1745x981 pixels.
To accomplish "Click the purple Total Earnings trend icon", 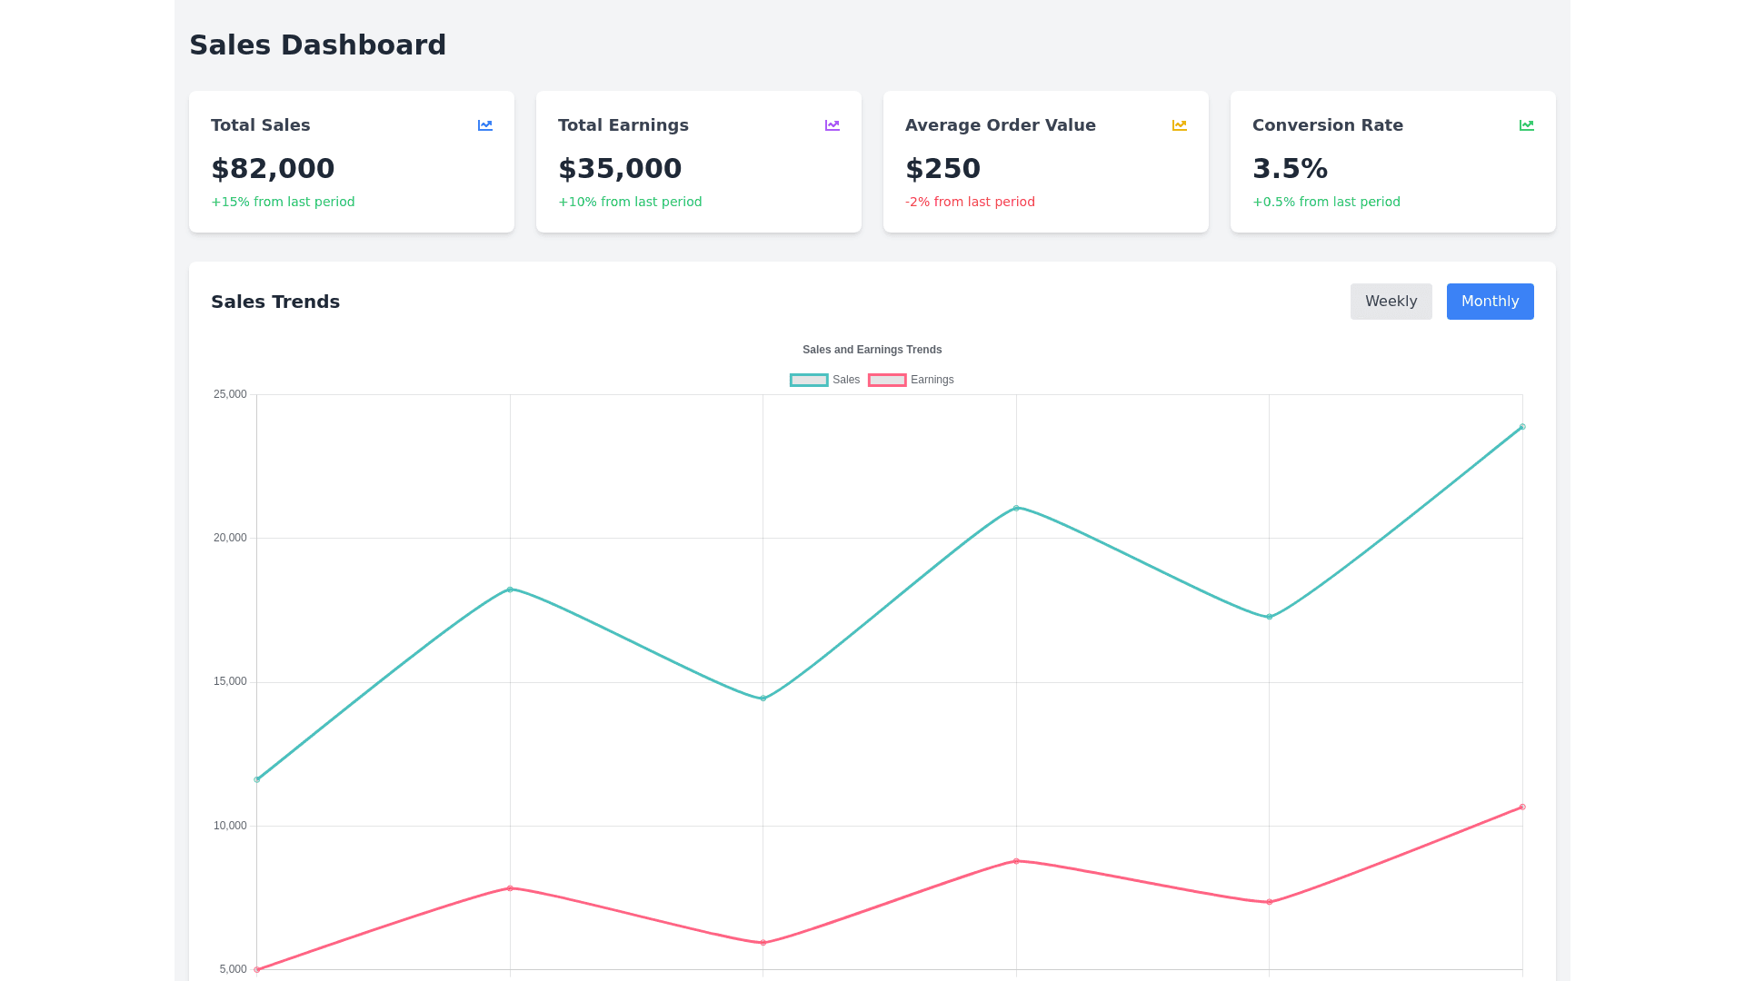I will pos(833,125).
